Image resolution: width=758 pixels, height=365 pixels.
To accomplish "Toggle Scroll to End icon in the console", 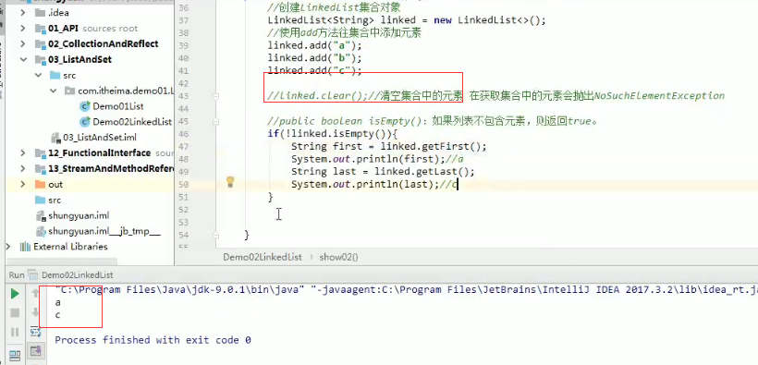I will [x=35, y=351].
